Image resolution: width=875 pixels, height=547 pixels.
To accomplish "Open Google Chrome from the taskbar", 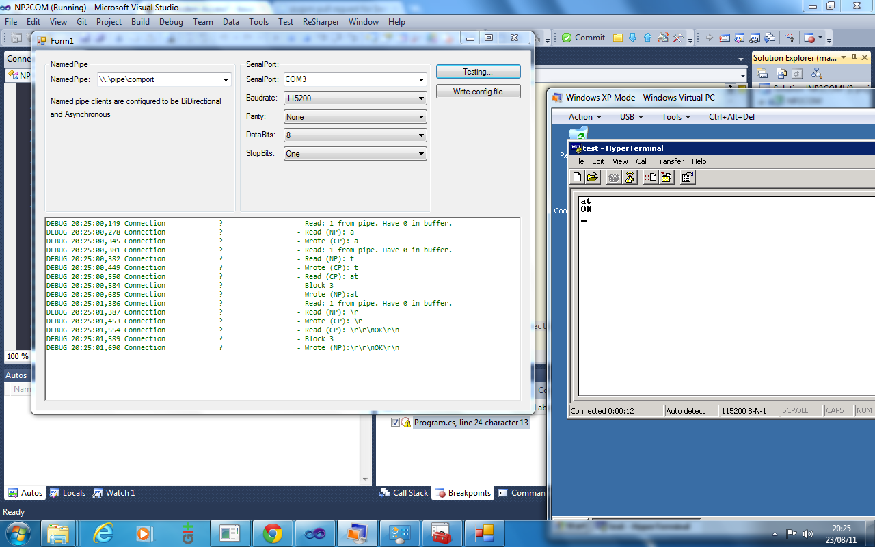I will (x=273, y=533).
